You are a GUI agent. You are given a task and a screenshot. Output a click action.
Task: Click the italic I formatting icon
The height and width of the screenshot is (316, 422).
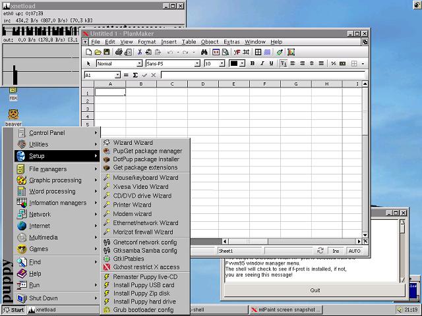262,64
